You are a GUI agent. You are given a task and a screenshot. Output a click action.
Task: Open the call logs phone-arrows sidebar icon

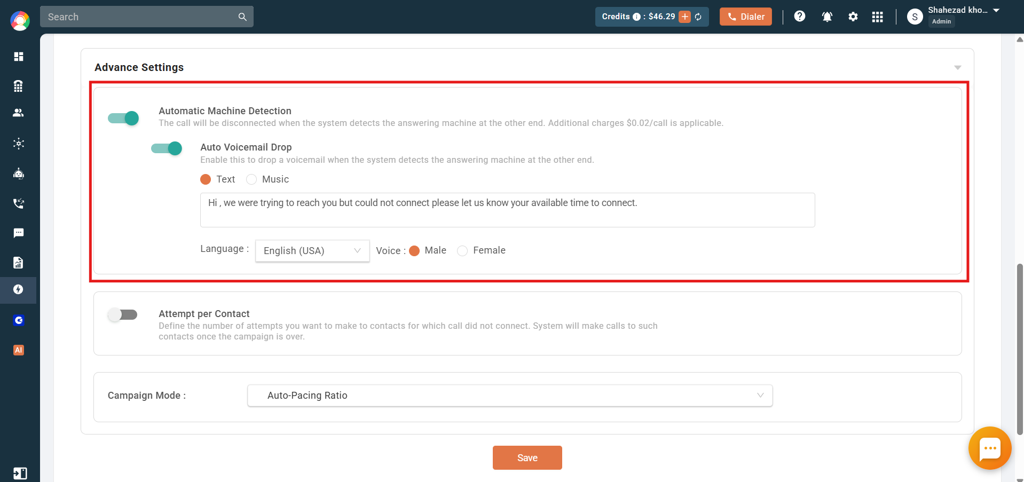point(19,203)
